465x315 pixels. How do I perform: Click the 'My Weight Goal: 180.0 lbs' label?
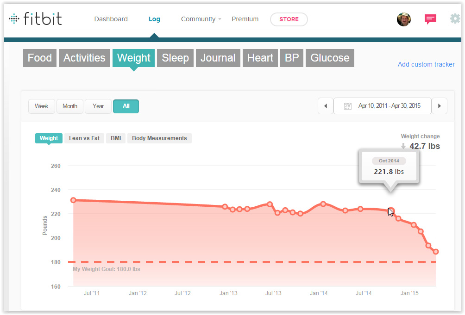107,269
